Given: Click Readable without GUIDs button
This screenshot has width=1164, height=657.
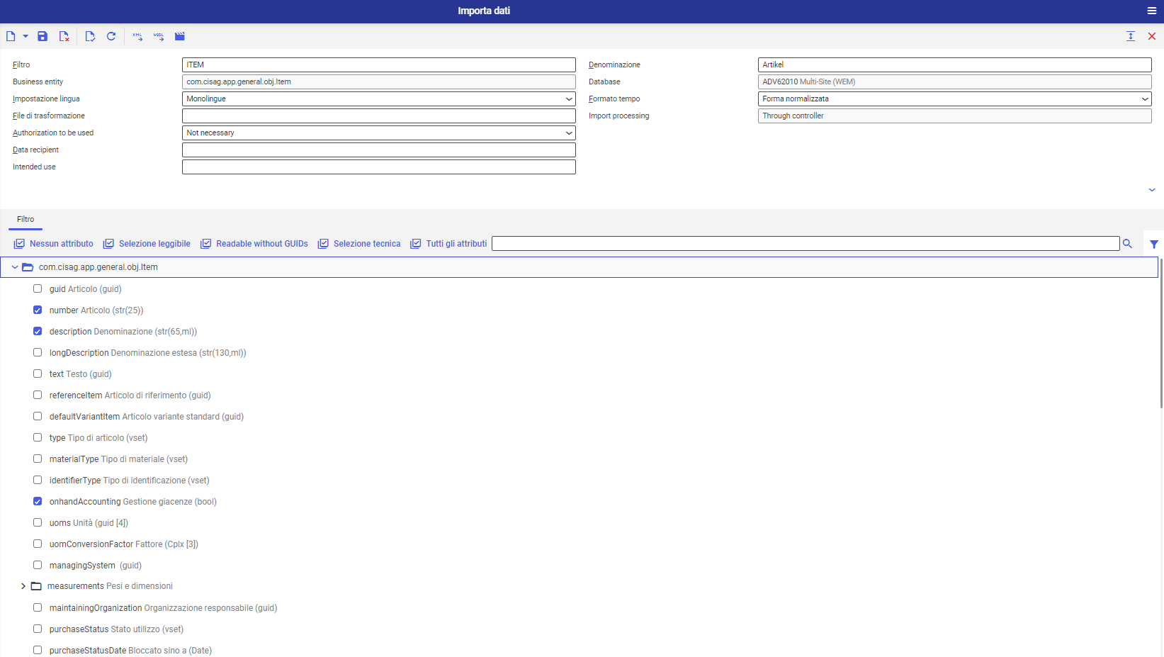Looking at the screenshot, I should pos(254,244).
